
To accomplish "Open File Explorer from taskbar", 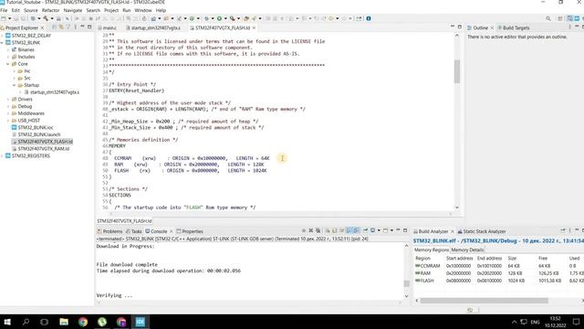I will (x=64, y=322).
